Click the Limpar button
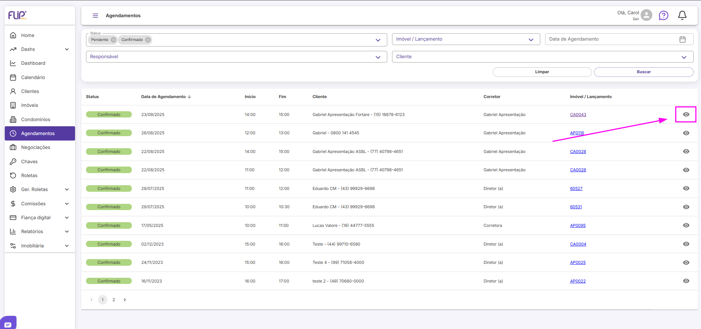This screenshot has width=701, height=329. 542,72
